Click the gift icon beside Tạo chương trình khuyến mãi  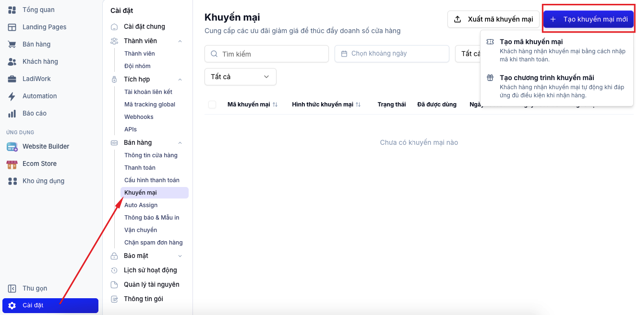pyautogui.click(x=490, y=78)
